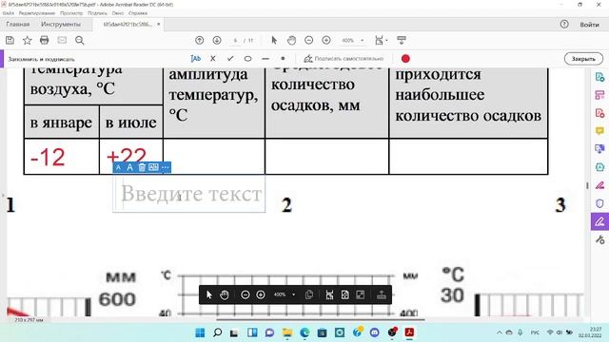Open the Редактирование menu
Screen dimensions: 609x342
click(37, 13)
